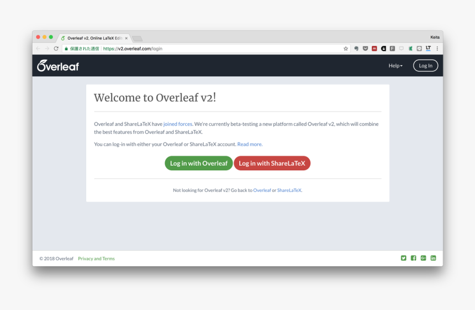Close the Overleaf v2 tab
The width and height of the screenshot is (475, 310).
(126, 38)
